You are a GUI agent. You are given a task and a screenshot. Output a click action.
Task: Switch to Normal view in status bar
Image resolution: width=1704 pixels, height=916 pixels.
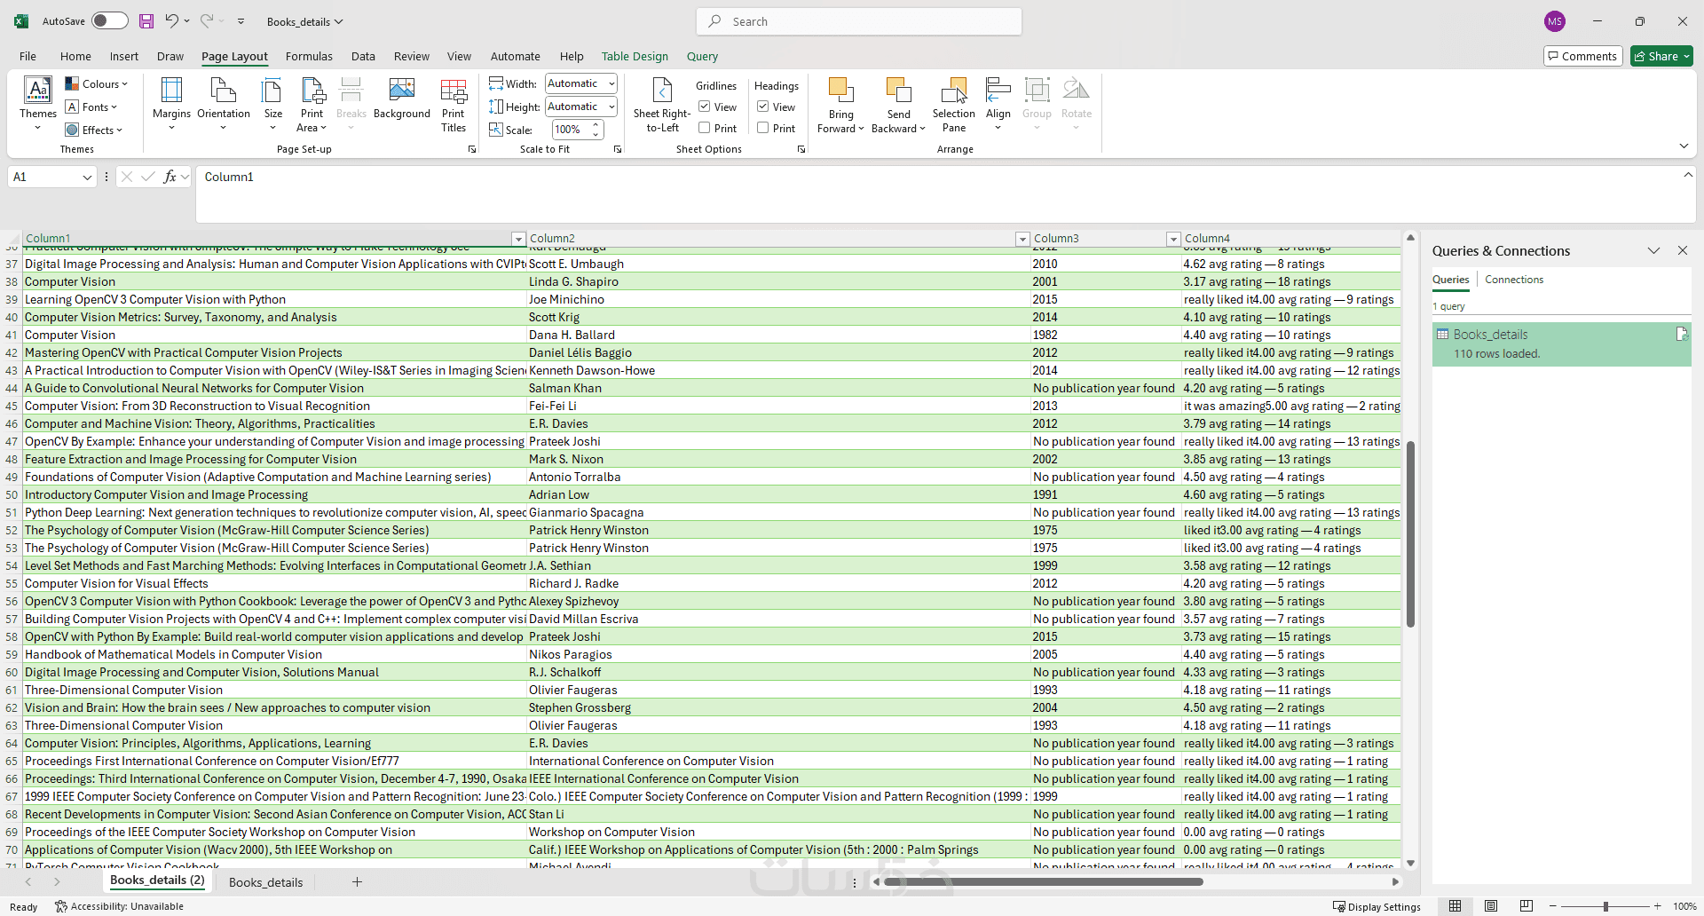click(1455, 906)
